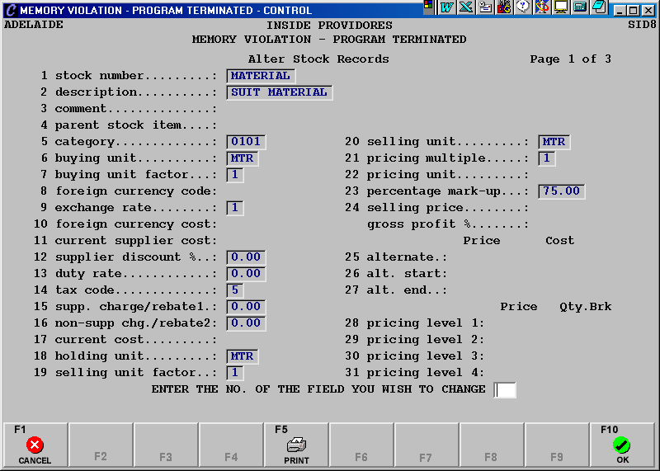Click the Microsoft Word shortcut icon
660x471 pixels.
(447, 7)
